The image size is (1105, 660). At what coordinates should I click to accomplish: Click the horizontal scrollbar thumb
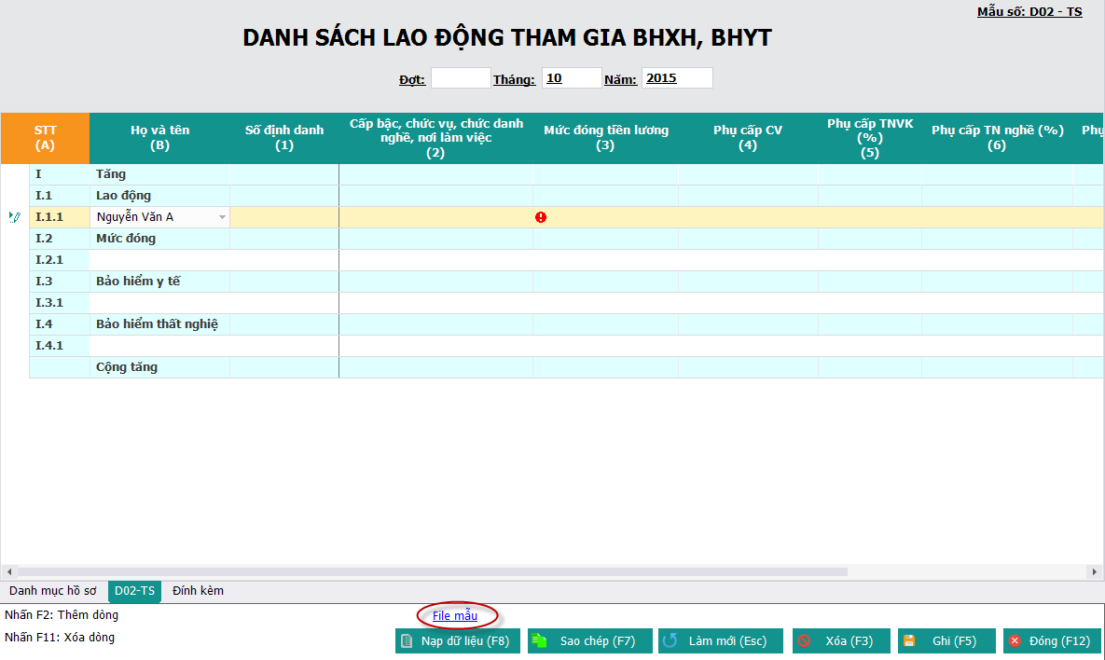pyautogui.click(x=432, y=572)
